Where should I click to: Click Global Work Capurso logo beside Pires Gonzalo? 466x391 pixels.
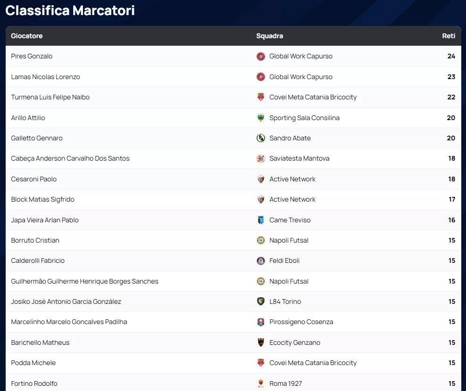click(261, 57)
